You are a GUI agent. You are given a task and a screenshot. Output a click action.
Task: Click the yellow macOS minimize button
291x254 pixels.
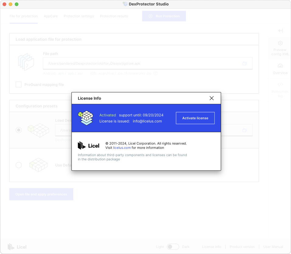[11, 4]
